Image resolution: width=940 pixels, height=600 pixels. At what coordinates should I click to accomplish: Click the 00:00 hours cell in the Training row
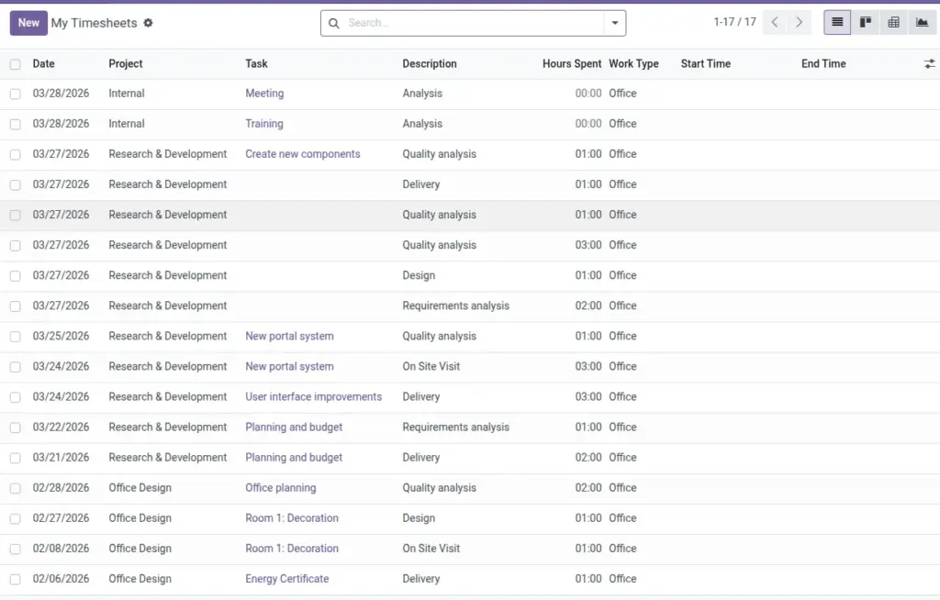[x=588, y=124]
